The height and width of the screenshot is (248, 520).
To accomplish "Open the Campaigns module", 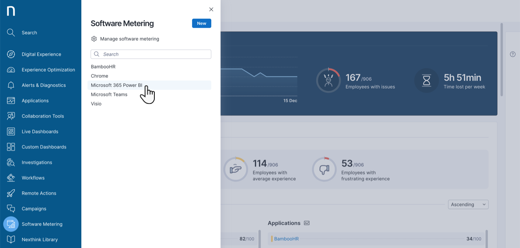I will pos(33,208).
